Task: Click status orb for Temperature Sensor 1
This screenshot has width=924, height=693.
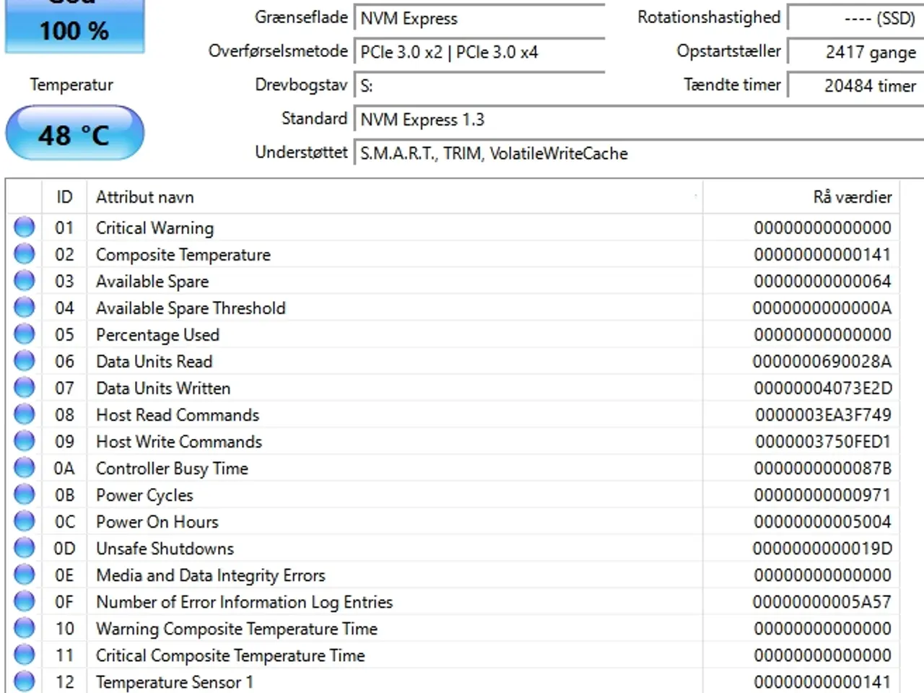Action: pos(24,681)
